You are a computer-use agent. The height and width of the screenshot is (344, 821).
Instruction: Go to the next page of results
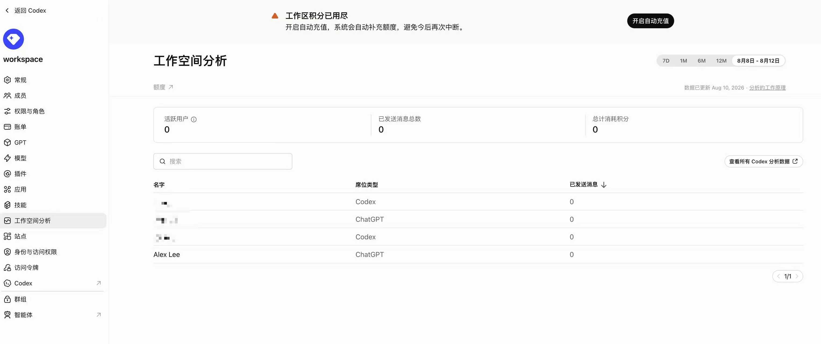pos(797,276)
